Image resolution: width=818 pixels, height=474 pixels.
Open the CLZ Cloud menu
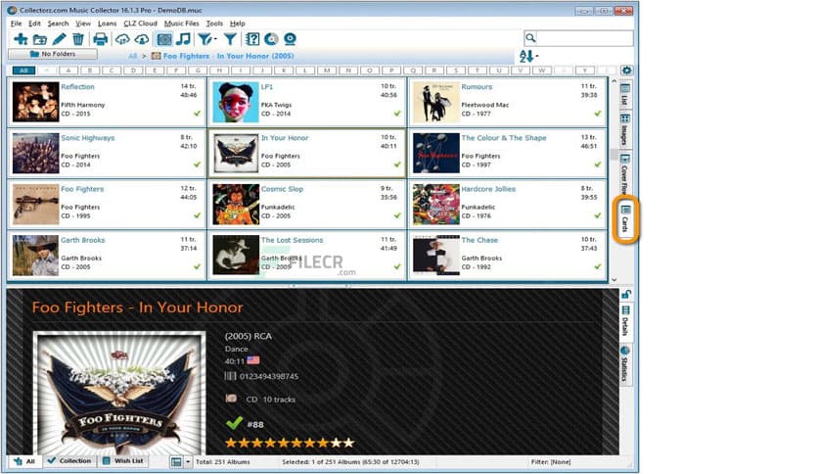[x=140, y=24]
